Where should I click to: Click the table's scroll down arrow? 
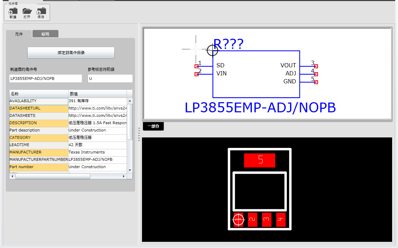130,170
